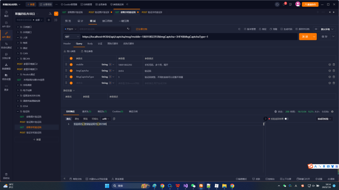
Task: Open the 开发中 status dropdown
Action: (x=71, y=29)
